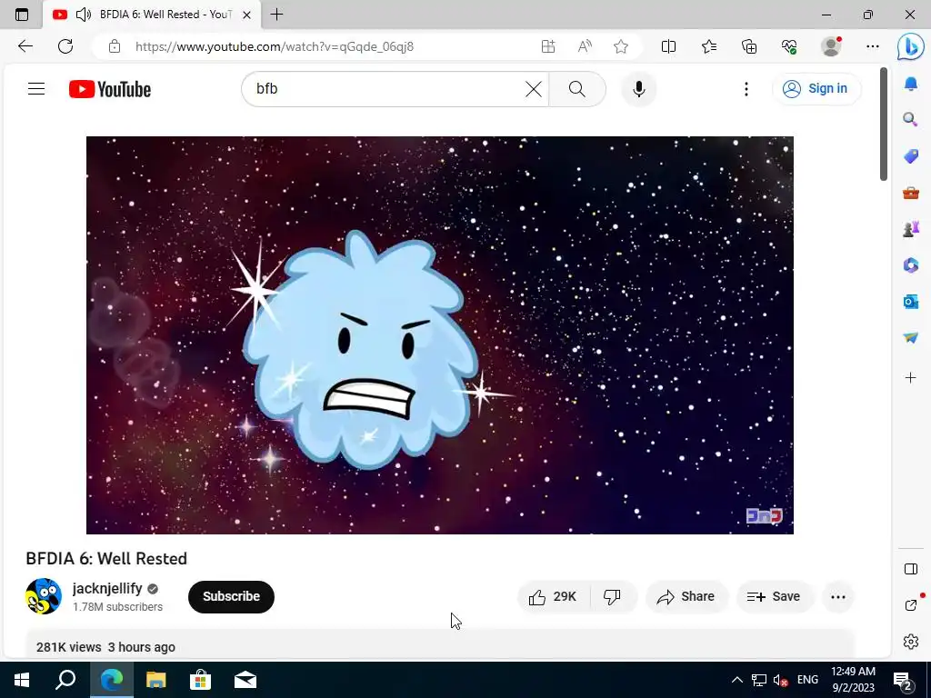This screenshot has width=931, height=698.
Task: Open sidebar settings gear
Action: [x=911, y=642]
